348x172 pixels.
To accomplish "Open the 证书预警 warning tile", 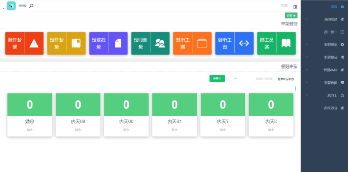I will (x=24, y=43).
